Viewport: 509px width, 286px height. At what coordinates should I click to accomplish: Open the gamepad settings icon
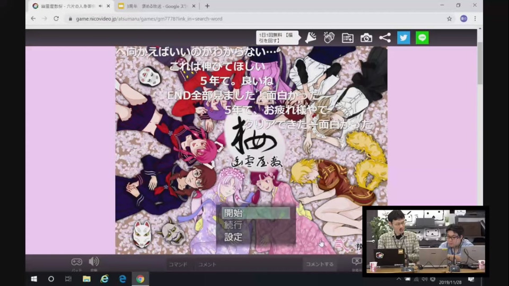tap(76, 262)
